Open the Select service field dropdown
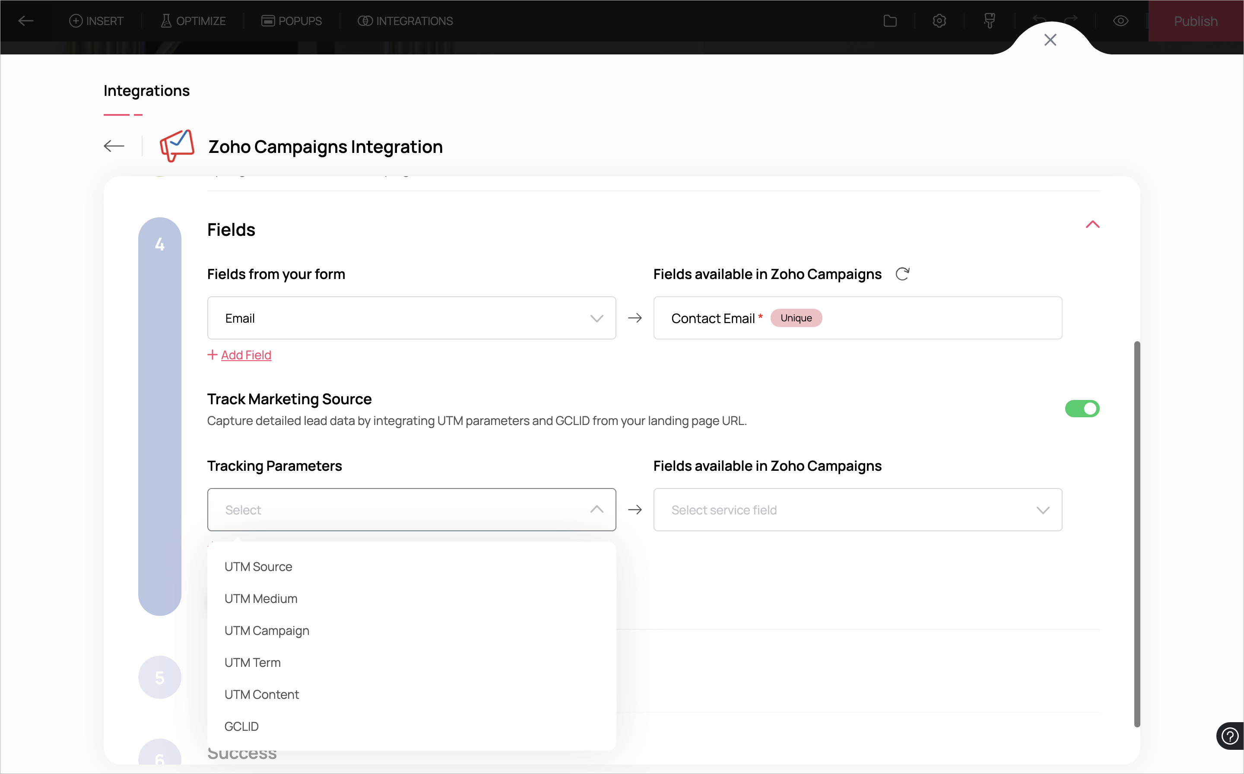The image size is (1244, 774). click(857, 509)
